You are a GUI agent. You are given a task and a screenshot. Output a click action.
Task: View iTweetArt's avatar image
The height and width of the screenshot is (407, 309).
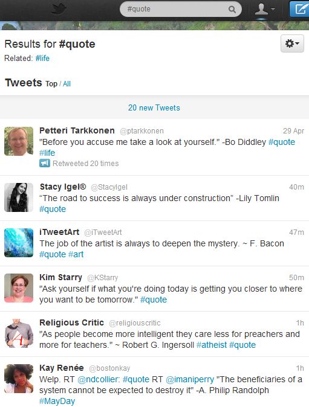19,243
